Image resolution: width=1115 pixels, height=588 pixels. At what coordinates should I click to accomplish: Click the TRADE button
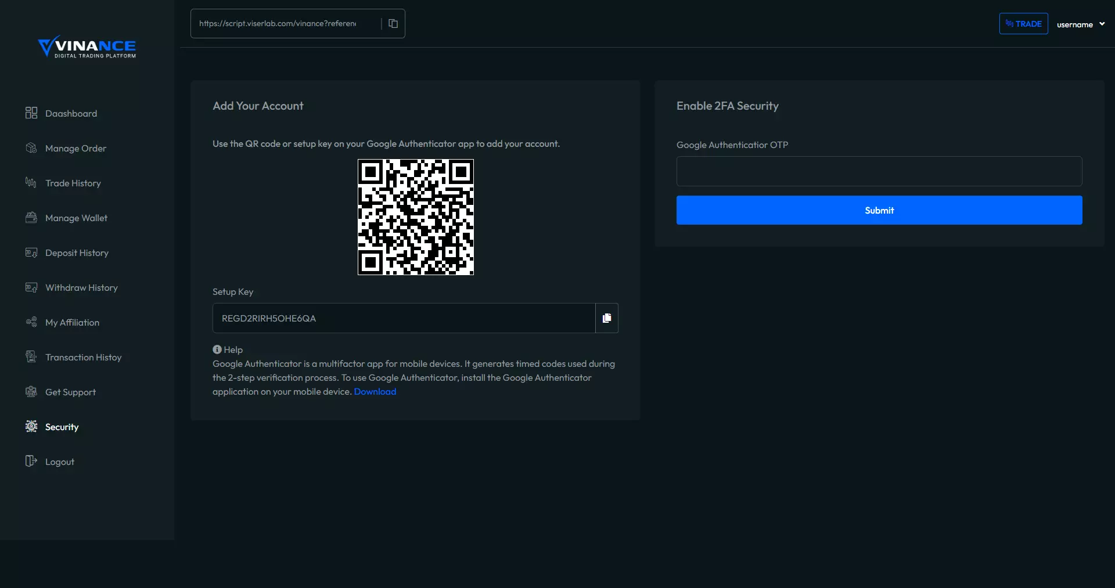1024,24
